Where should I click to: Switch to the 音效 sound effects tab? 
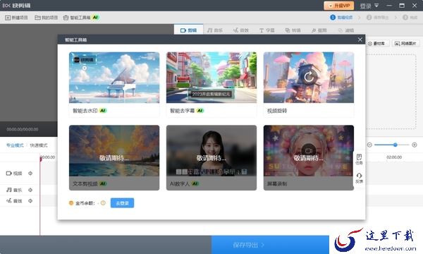241,30
